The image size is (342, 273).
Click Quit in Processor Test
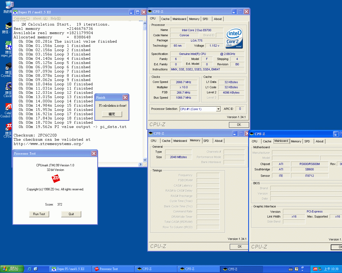click(x=71, y=214)
